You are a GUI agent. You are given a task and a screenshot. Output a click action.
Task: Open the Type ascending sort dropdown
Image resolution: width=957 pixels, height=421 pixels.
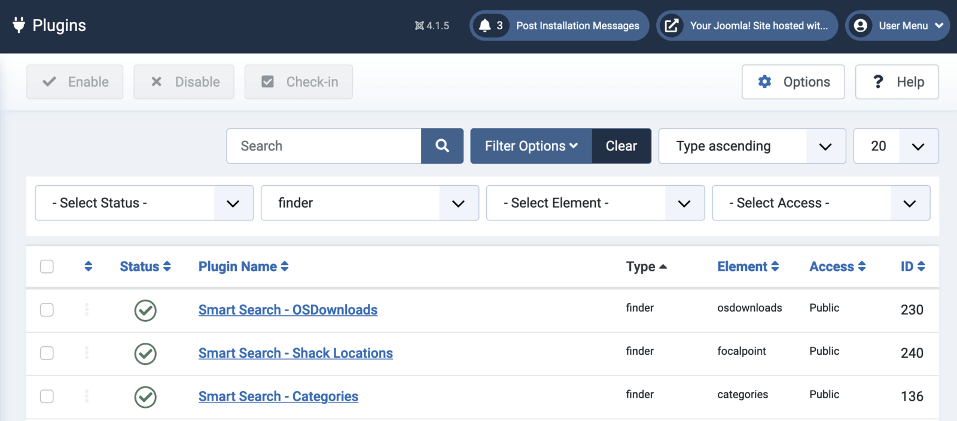click(752, 146)
